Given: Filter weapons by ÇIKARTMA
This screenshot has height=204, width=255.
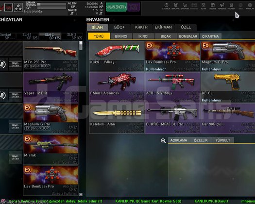Looking at the screenshot, I should pos(210,36).
